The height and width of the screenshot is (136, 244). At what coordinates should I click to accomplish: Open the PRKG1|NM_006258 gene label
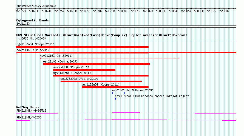click(x=29, y=117)
